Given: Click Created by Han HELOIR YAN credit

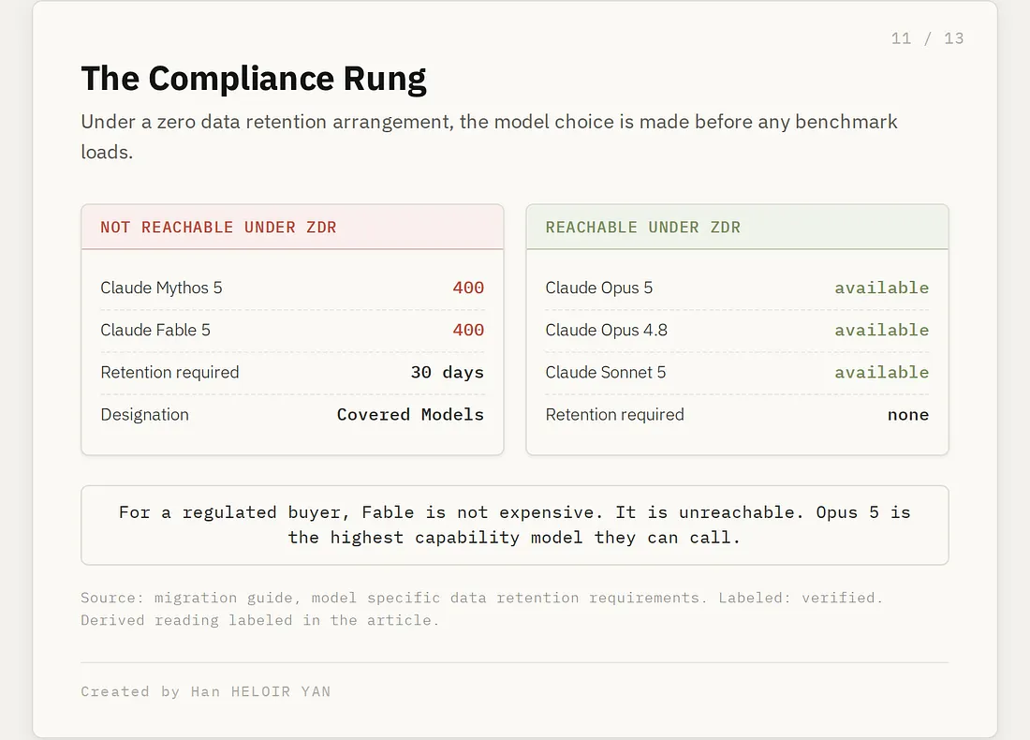Looking at the screenshot, I should point(206,691).
